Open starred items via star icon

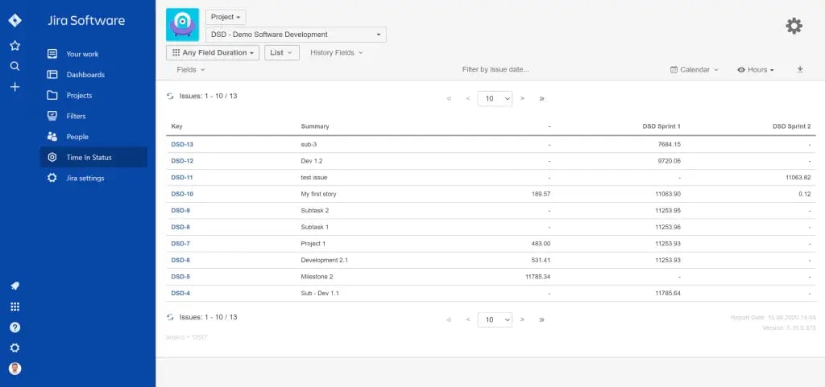point(15,46)
